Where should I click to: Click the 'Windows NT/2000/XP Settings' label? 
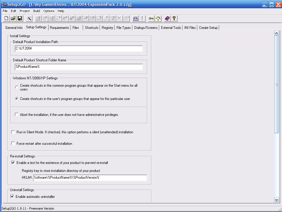click(x=35, y=78)
